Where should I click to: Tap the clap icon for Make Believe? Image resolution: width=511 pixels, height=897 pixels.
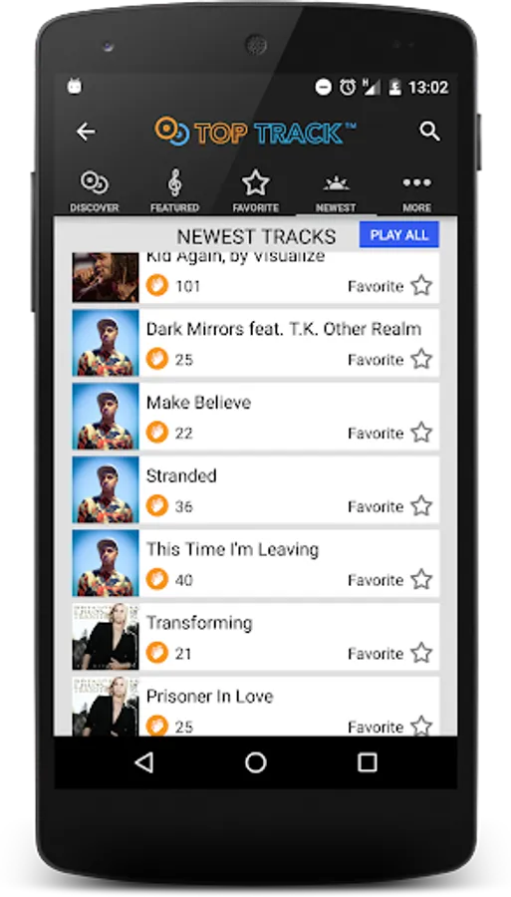[156, 434]
